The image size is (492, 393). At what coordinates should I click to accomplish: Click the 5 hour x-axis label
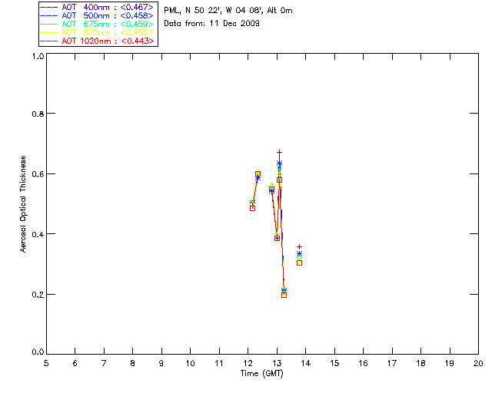(x=46, y=364)
